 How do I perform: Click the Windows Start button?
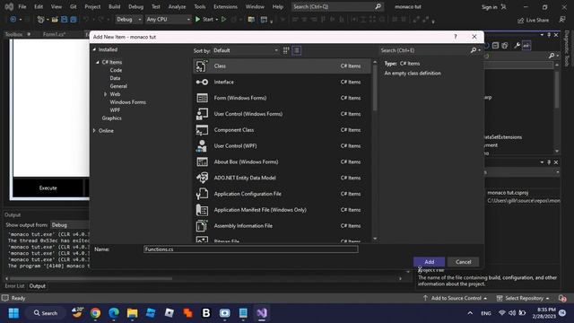13,313
